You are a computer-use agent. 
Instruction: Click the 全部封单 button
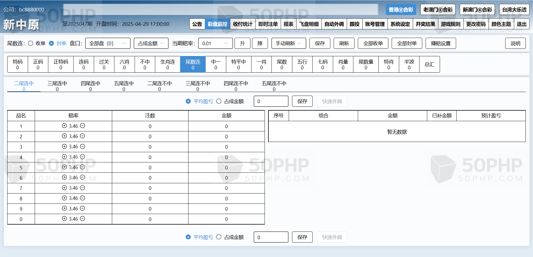(407, 43)
